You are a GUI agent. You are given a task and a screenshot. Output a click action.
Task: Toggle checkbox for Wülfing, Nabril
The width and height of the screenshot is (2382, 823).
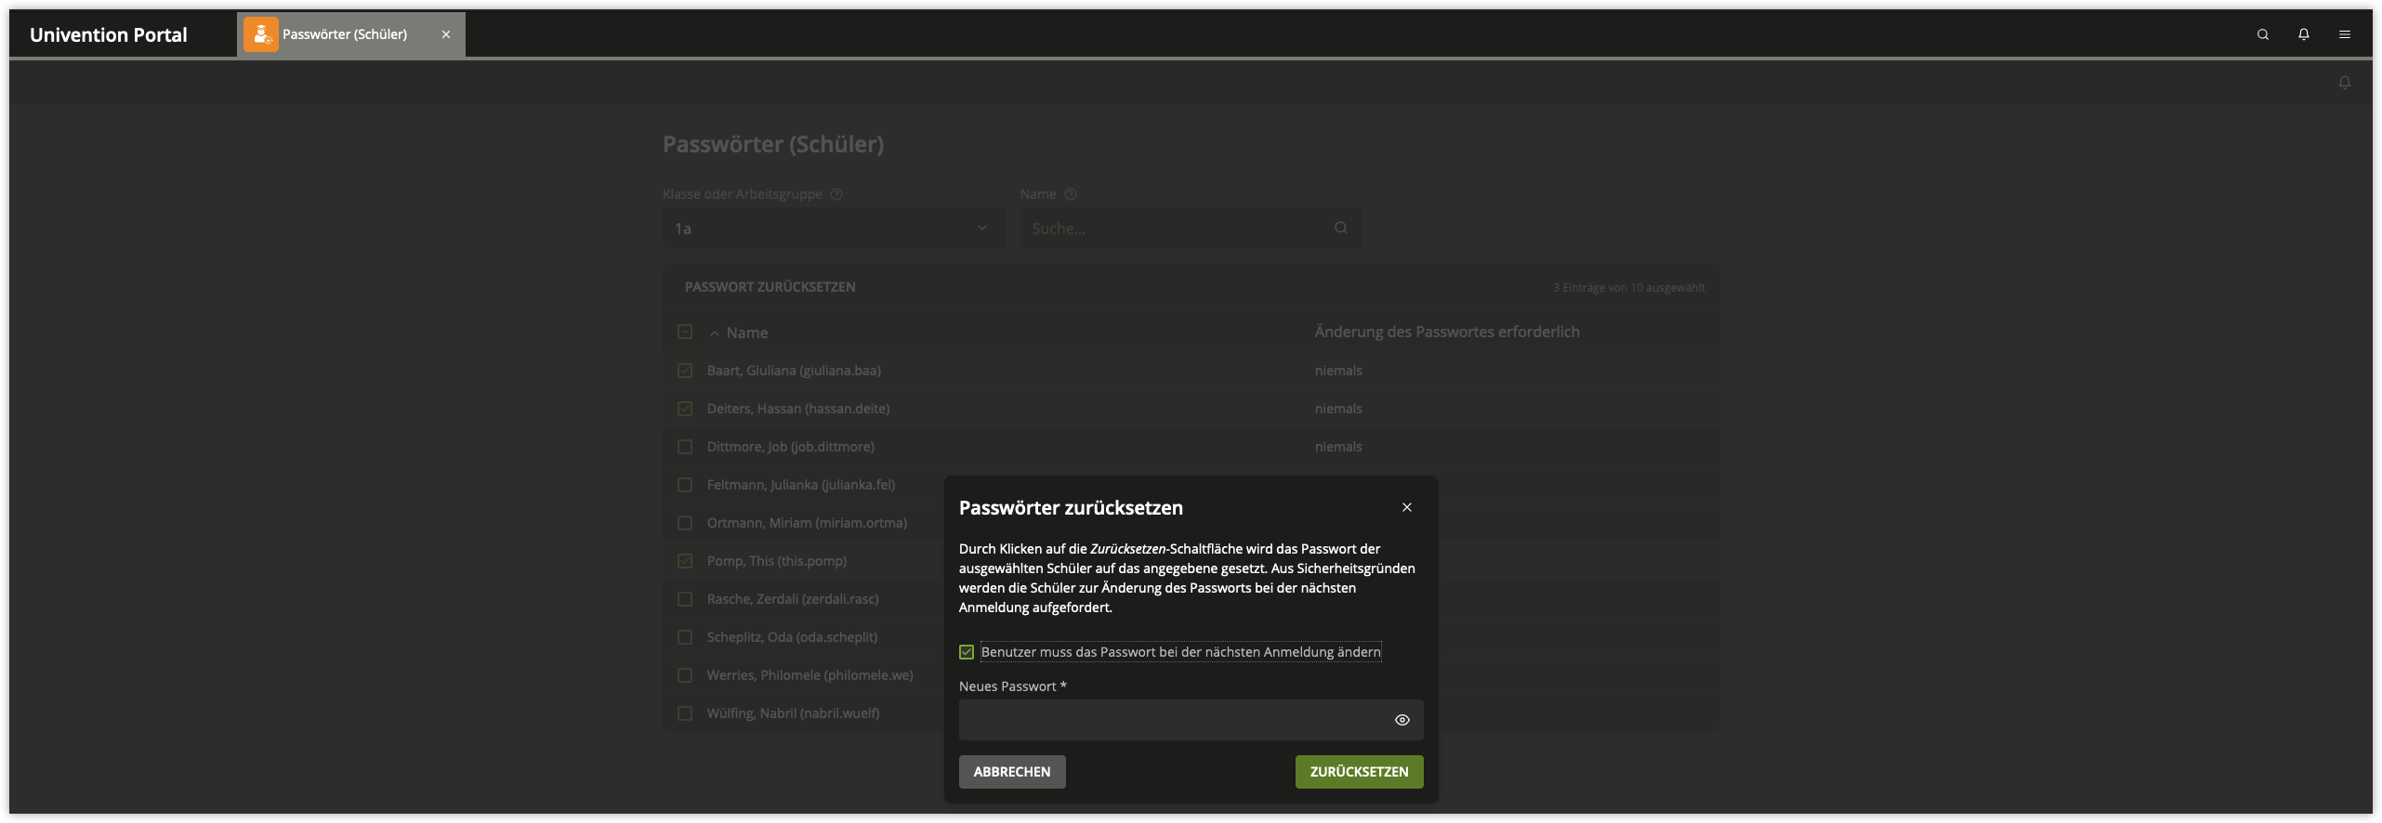click(685, 713)
